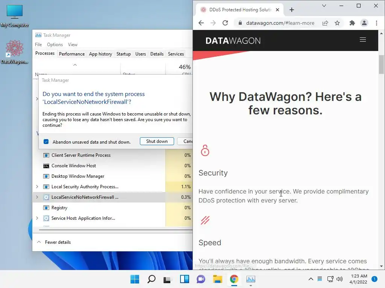385x288 pixels.
Task: Share this page icon in address bar
Action: point(325,23)
